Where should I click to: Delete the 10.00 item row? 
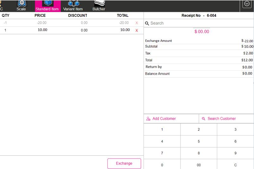[137, 30]
